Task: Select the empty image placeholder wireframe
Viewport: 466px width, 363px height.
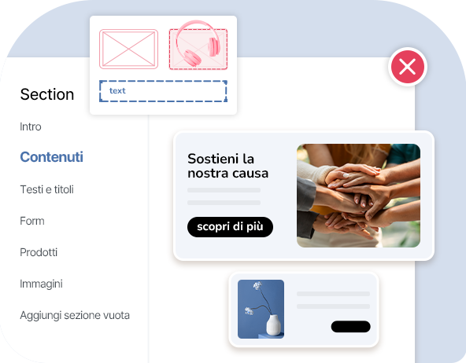Action: [x=128, y=49]
